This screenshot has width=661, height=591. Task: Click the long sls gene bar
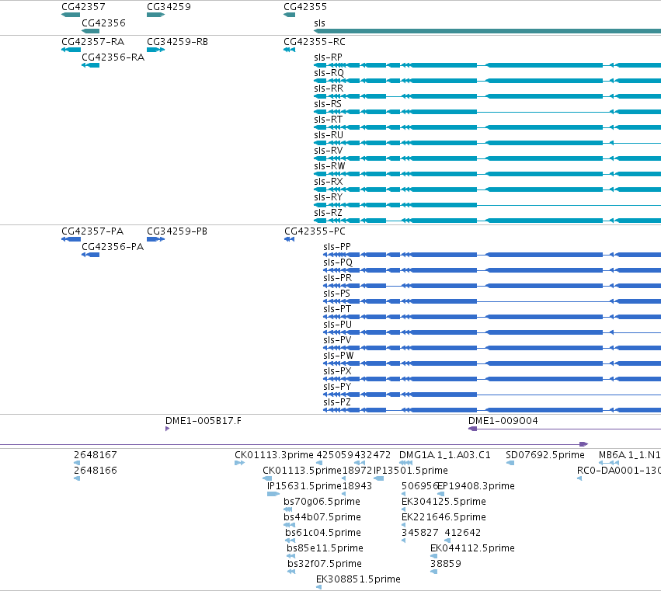pyautogui.click(x=487, y=31)
